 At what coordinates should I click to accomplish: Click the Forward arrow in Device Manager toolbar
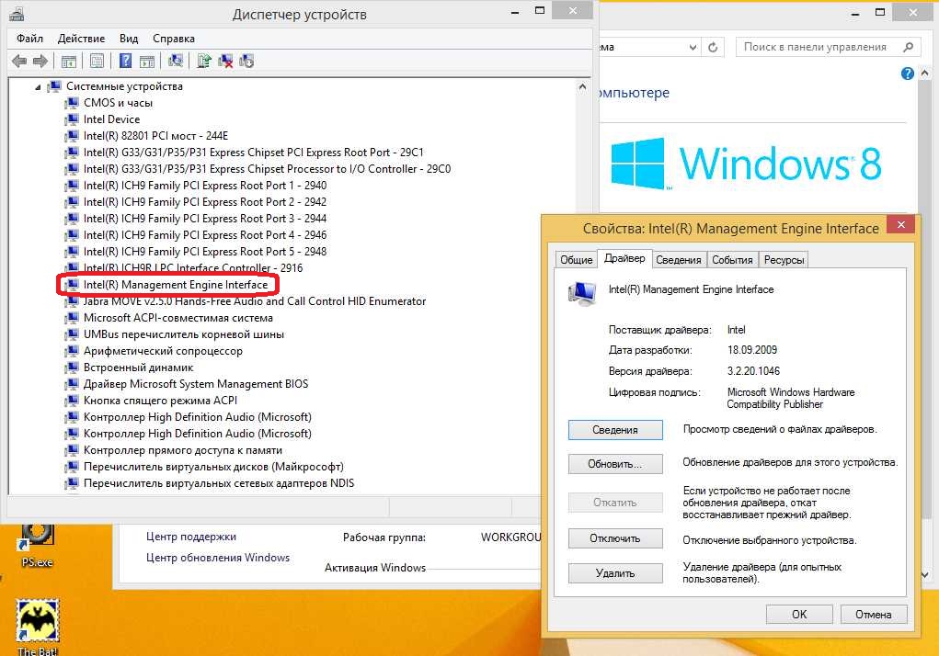(40, 61)
